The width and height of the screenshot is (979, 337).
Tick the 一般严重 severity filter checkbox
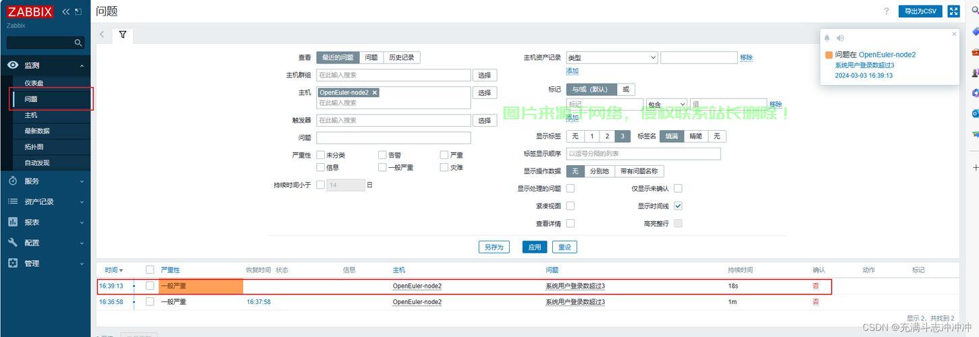pos(382,167)
